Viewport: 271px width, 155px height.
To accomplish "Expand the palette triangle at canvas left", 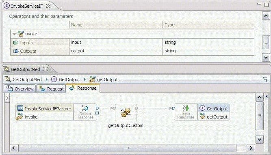I will coord(7,98).
